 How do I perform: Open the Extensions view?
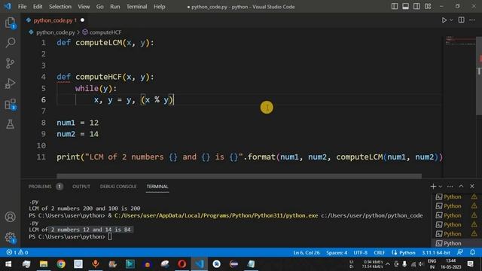(x=10, y=104)
